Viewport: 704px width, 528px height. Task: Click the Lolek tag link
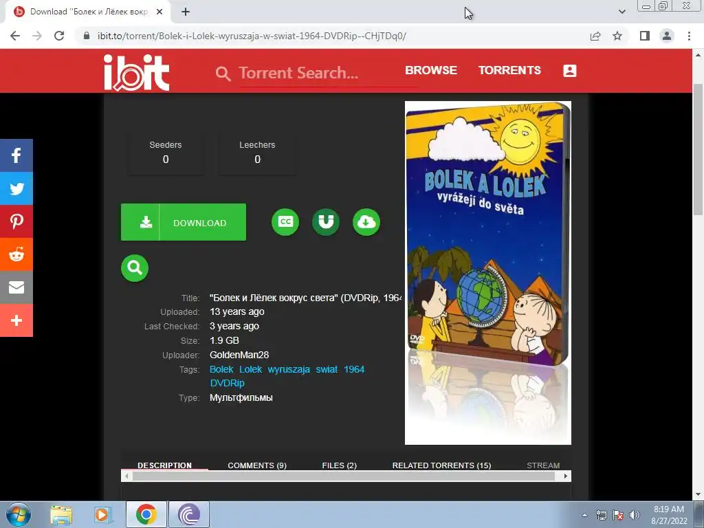250,369
